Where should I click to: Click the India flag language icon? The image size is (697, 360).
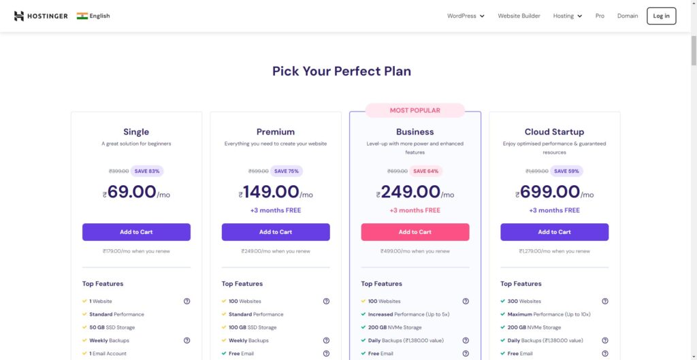(82, 16)
